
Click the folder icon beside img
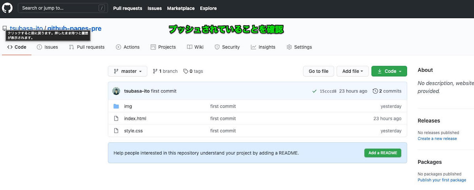click(116, 106)
